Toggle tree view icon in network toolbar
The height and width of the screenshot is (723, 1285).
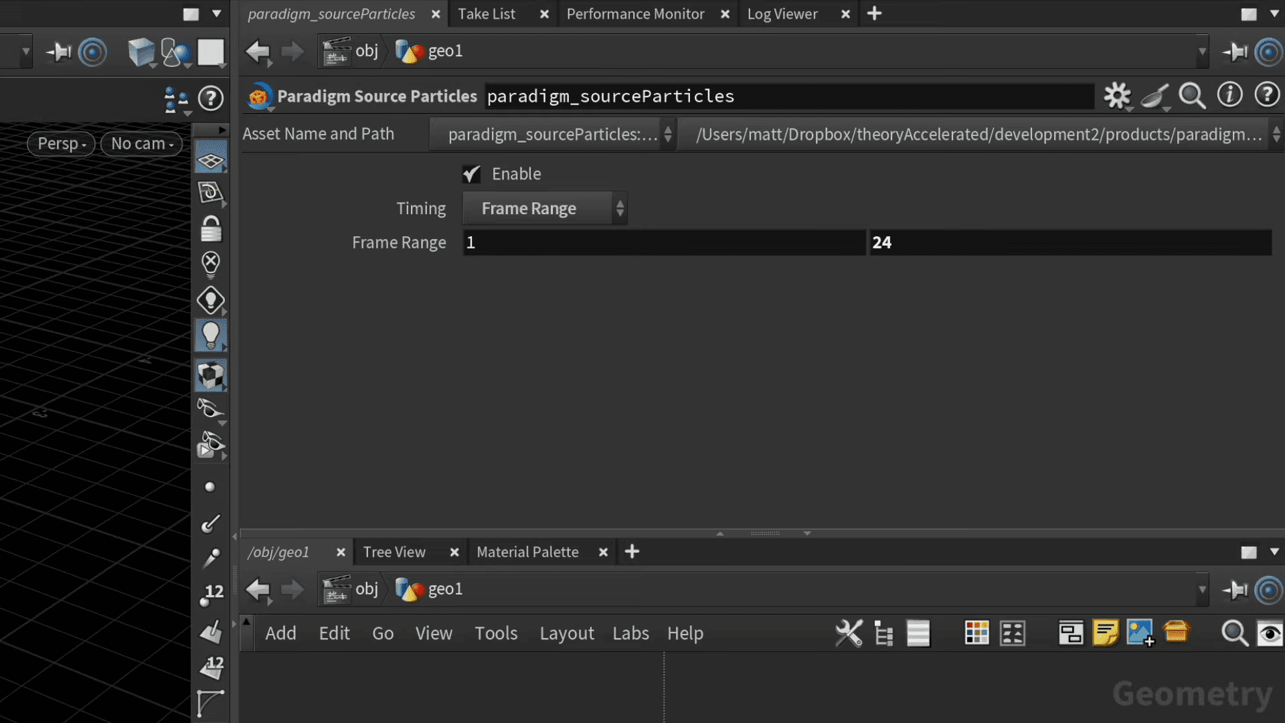click(x=883, y=633)
